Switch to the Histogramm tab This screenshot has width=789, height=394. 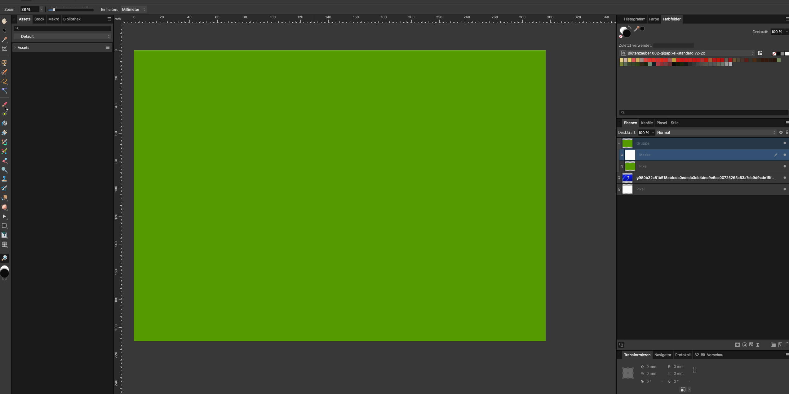[x=634, y=19]
